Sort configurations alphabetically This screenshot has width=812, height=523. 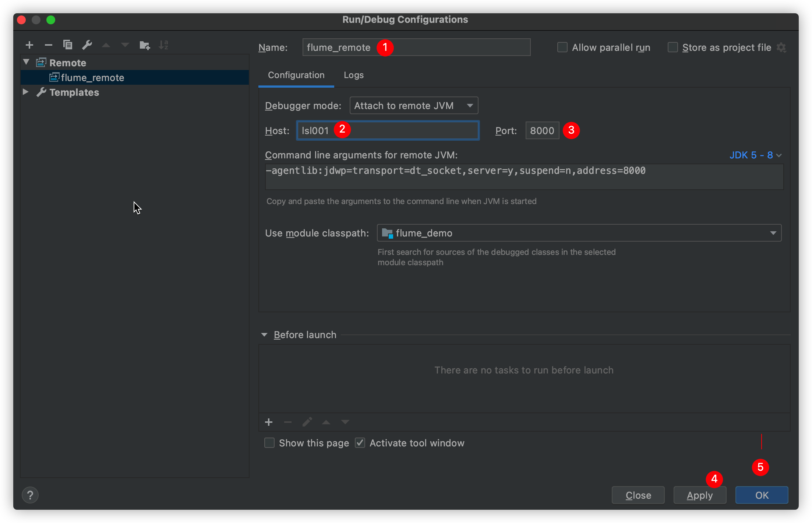(163, 45)
